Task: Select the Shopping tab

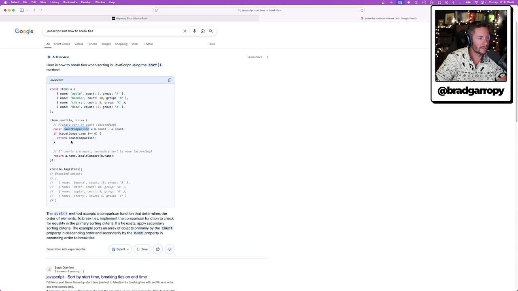Action: pos(121,44)
